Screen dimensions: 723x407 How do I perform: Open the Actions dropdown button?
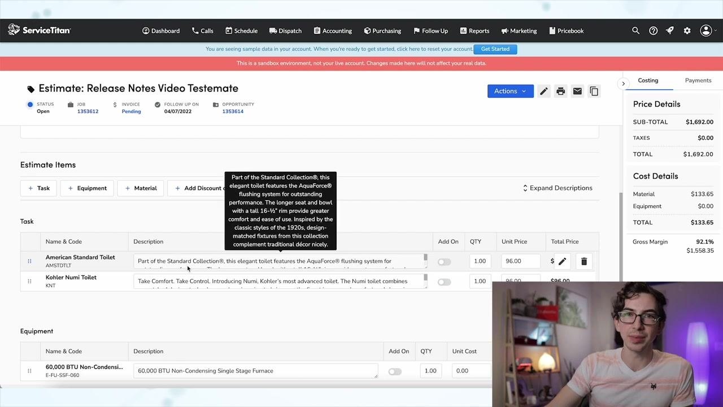511,91
